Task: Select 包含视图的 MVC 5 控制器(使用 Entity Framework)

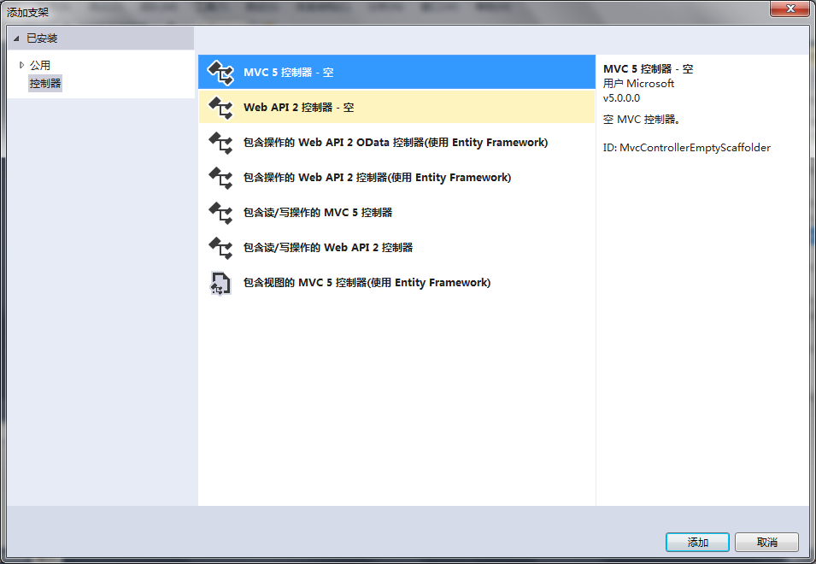Action: tap(396, 283)
